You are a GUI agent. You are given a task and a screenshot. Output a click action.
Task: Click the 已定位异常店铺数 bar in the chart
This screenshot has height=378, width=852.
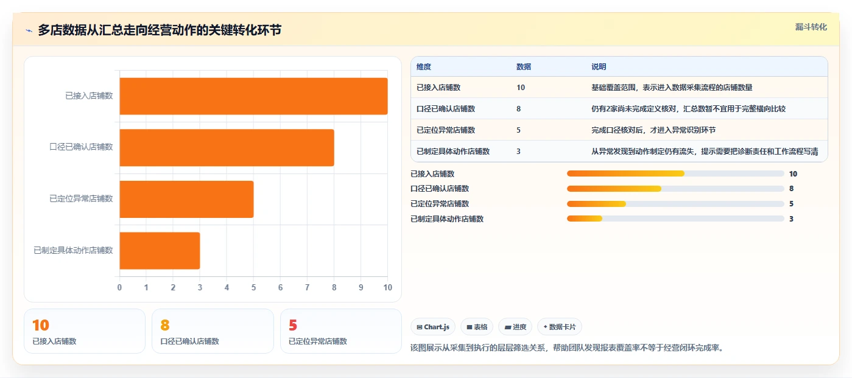pos(186,199)
